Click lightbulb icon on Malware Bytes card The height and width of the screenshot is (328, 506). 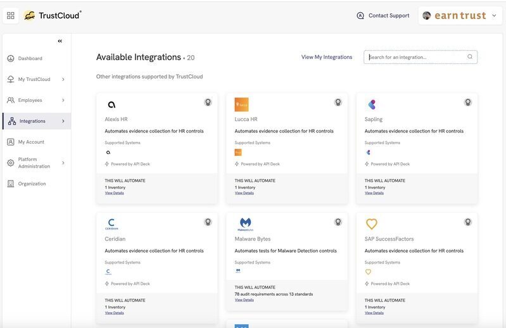pos(338,222)
